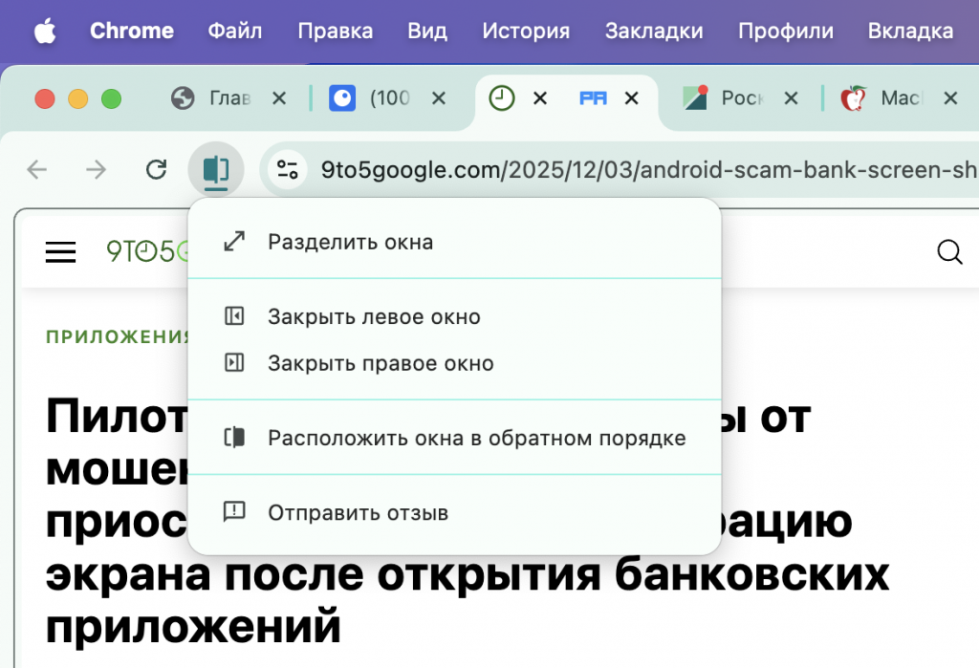979x668 pixels.
Task: Open site settings via the tune icon
Action: pyautogui.click(x=286, y=169)
